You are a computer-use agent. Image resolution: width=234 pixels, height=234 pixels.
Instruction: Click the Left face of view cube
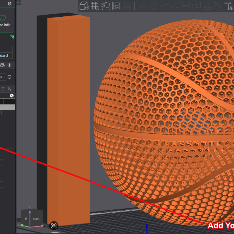25,218
